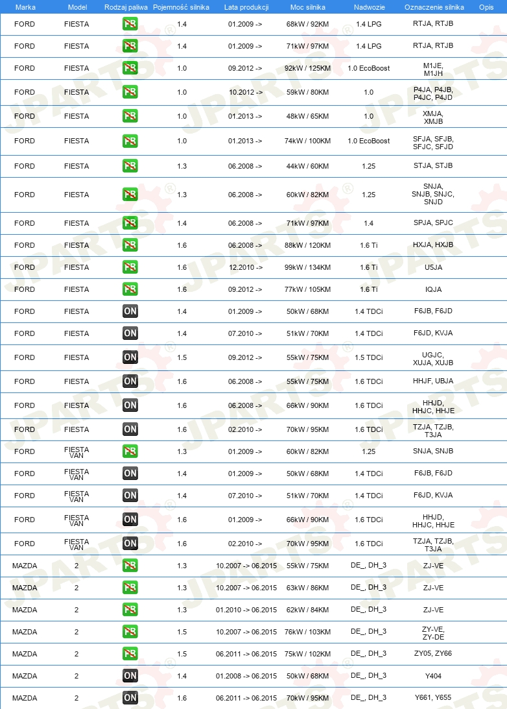Click the petrol icon in the RTJA 68kW / 92KM row
This screenshot has height=709, width=507.
(130, 24)
